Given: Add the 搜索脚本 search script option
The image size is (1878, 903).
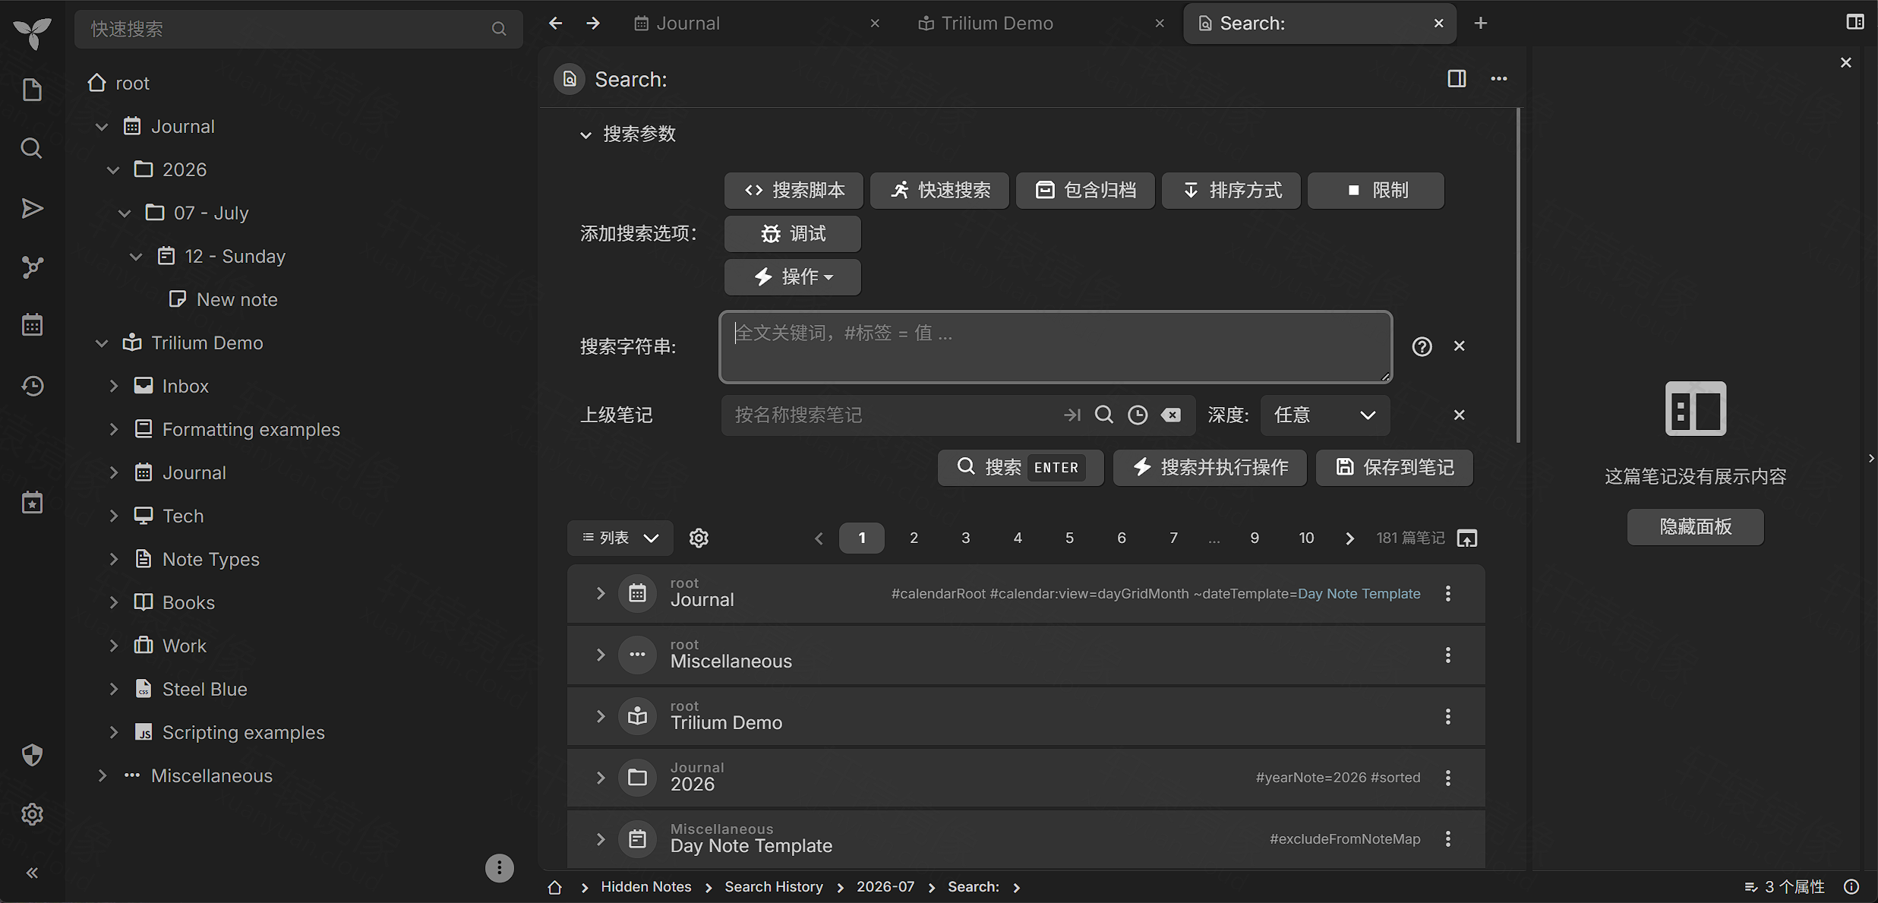Looking at the screenshot, I should tap(794, 190).
